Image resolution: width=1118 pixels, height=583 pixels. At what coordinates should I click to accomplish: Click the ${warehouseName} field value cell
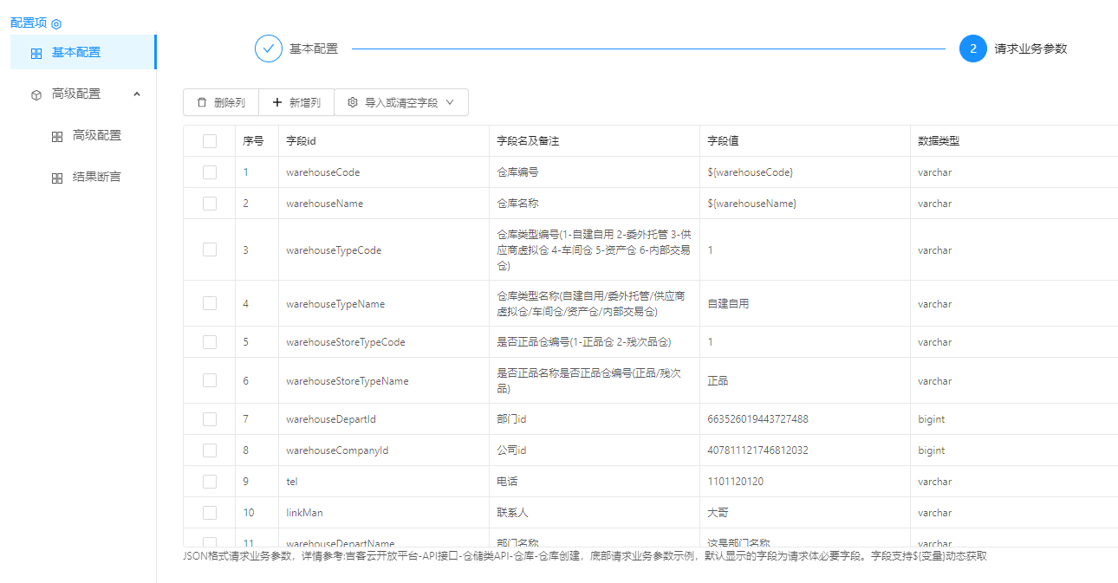point(751,204)
